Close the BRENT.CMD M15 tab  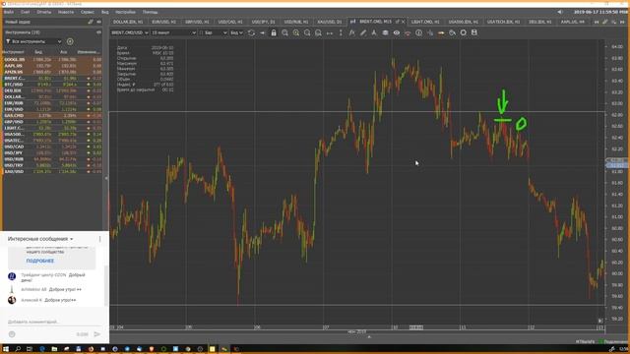coord(404,22)
